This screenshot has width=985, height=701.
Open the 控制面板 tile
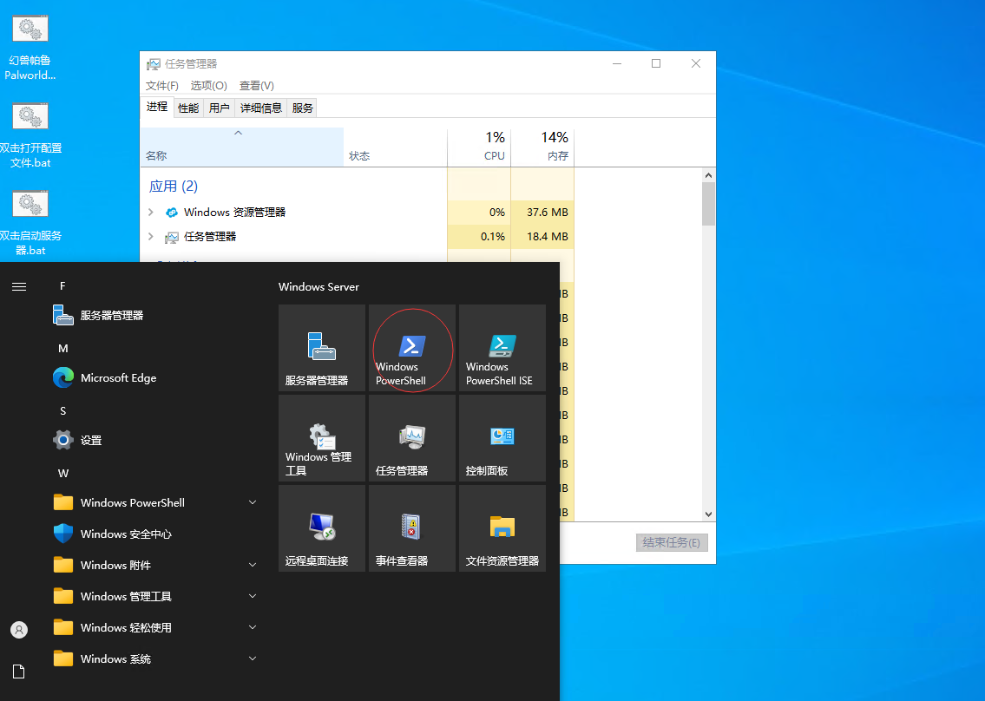(x=502, y=438)
